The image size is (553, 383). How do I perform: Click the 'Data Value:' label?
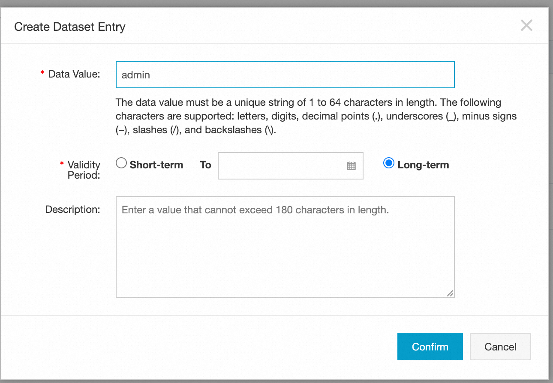(74, 74)
